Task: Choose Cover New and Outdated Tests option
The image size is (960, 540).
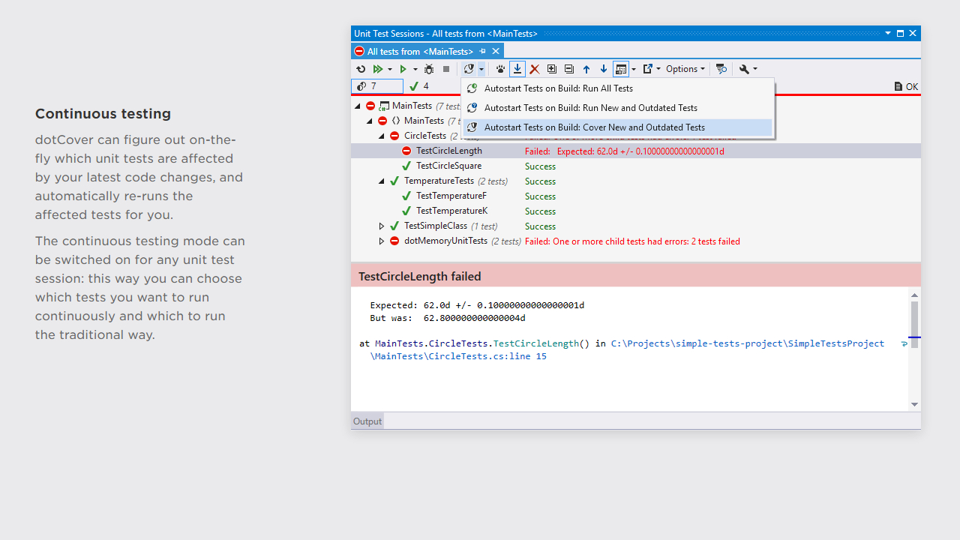Action: click(x=594, y=127)
